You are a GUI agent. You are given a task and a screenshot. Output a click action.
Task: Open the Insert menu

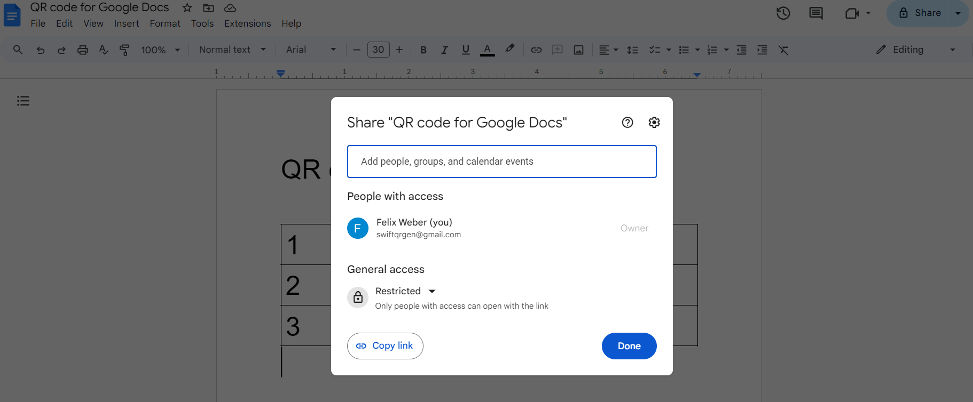pyautogui.click(x=127, y=23)
